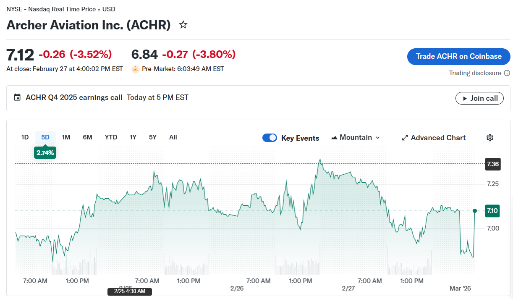Open the Mountain chart type dropdown
The height and width of the screenshot is (299, 513).
(x=356, y=137)
